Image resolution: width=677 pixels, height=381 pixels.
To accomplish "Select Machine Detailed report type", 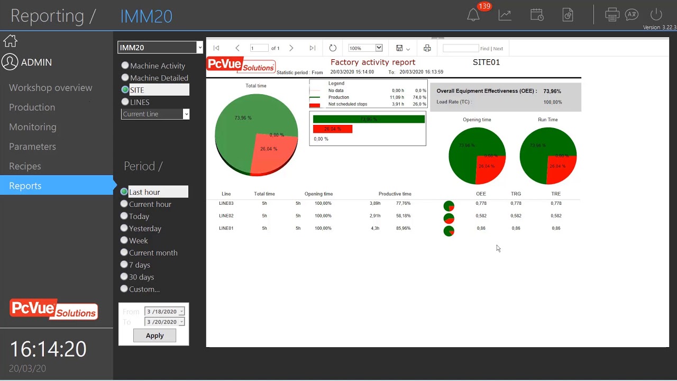I will click(125, 78).
